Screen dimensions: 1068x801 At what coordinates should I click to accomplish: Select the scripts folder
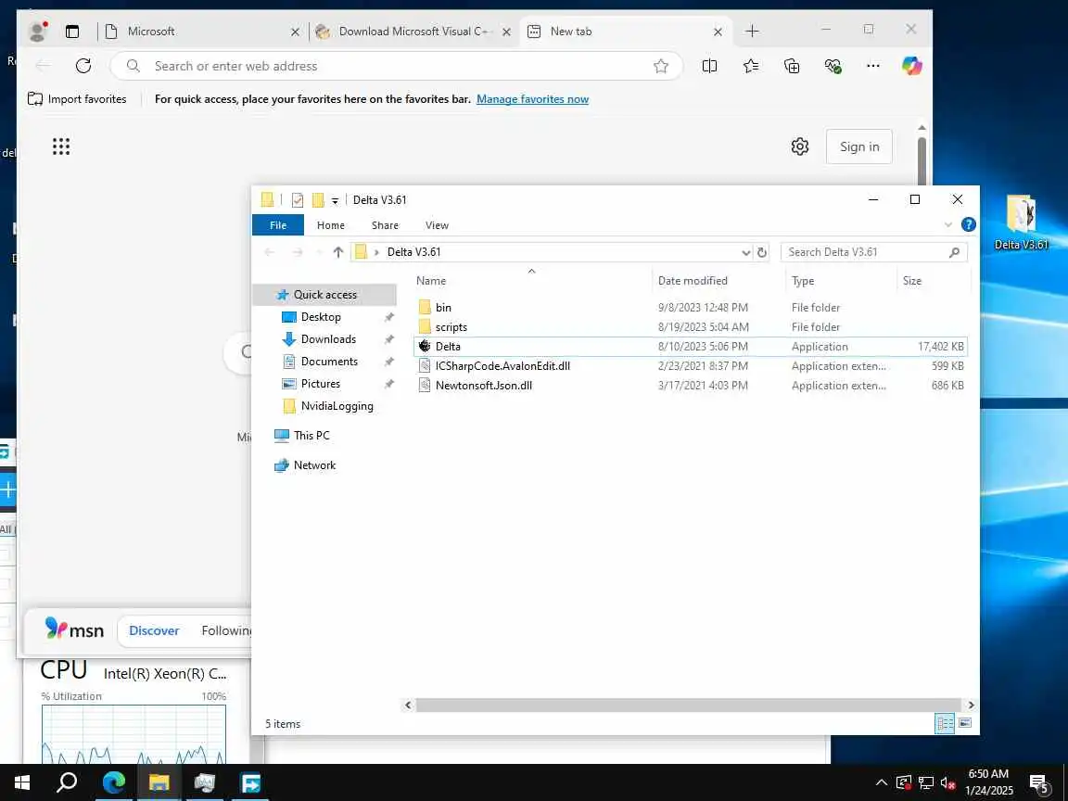click(690, 327)
